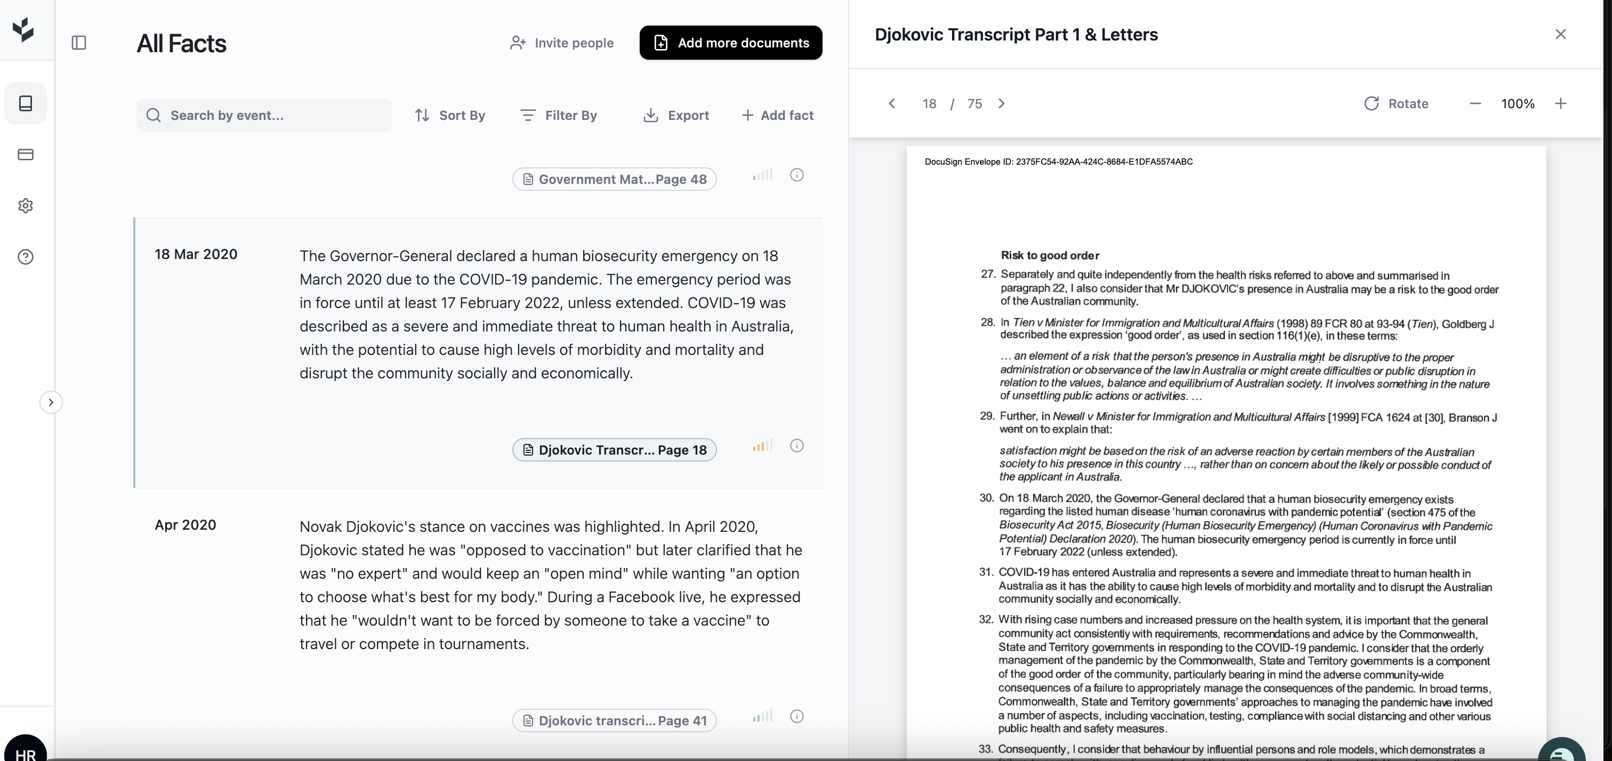Export the facts list
This screenshot has width=1612, height=761.
coord(676,115)
